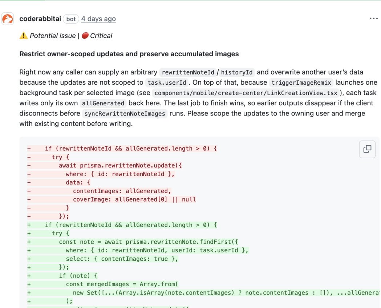381x308 pixels.
Task: Click the yellow warning triangle icon
Action: tap(24, 36)
